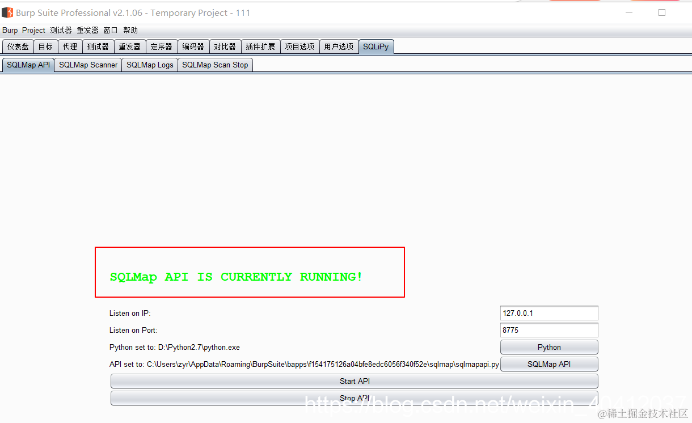Open the Project menu

click(x=33, y=30)
